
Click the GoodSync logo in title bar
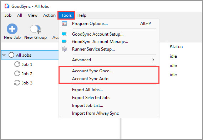coord(7,6)
